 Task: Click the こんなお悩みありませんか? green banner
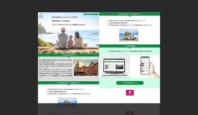coord(69,55)
